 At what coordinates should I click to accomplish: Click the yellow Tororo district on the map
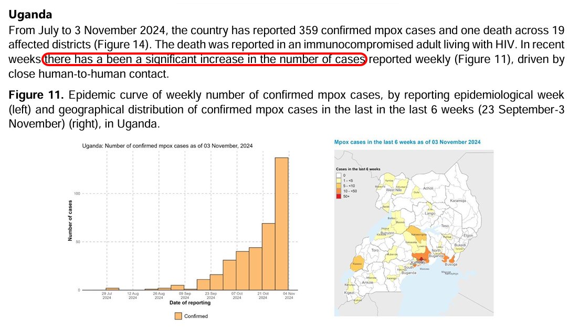pyautogui.click(x=459, y=249)
